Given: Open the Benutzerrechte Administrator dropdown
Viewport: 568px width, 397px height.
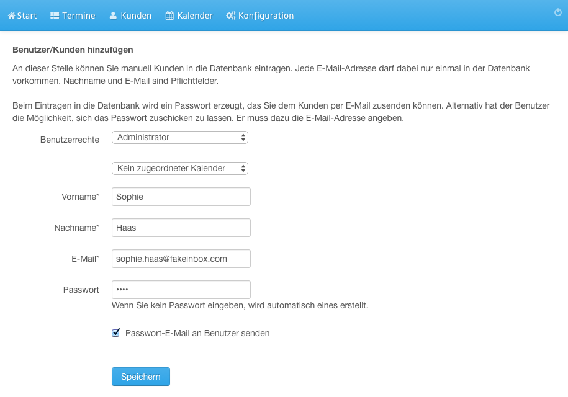Looking at the screenshot, I should pos(180,138).
